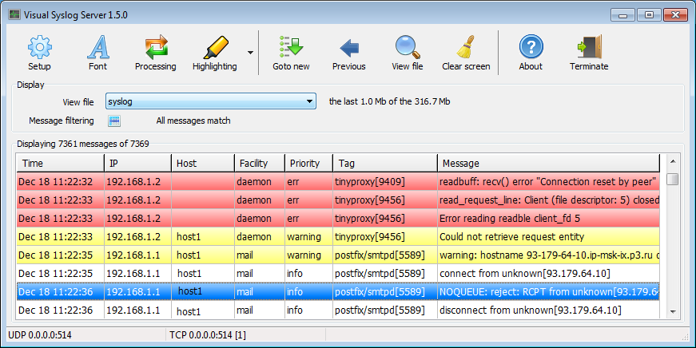Toggle the Message filtering button

(114, 121)
